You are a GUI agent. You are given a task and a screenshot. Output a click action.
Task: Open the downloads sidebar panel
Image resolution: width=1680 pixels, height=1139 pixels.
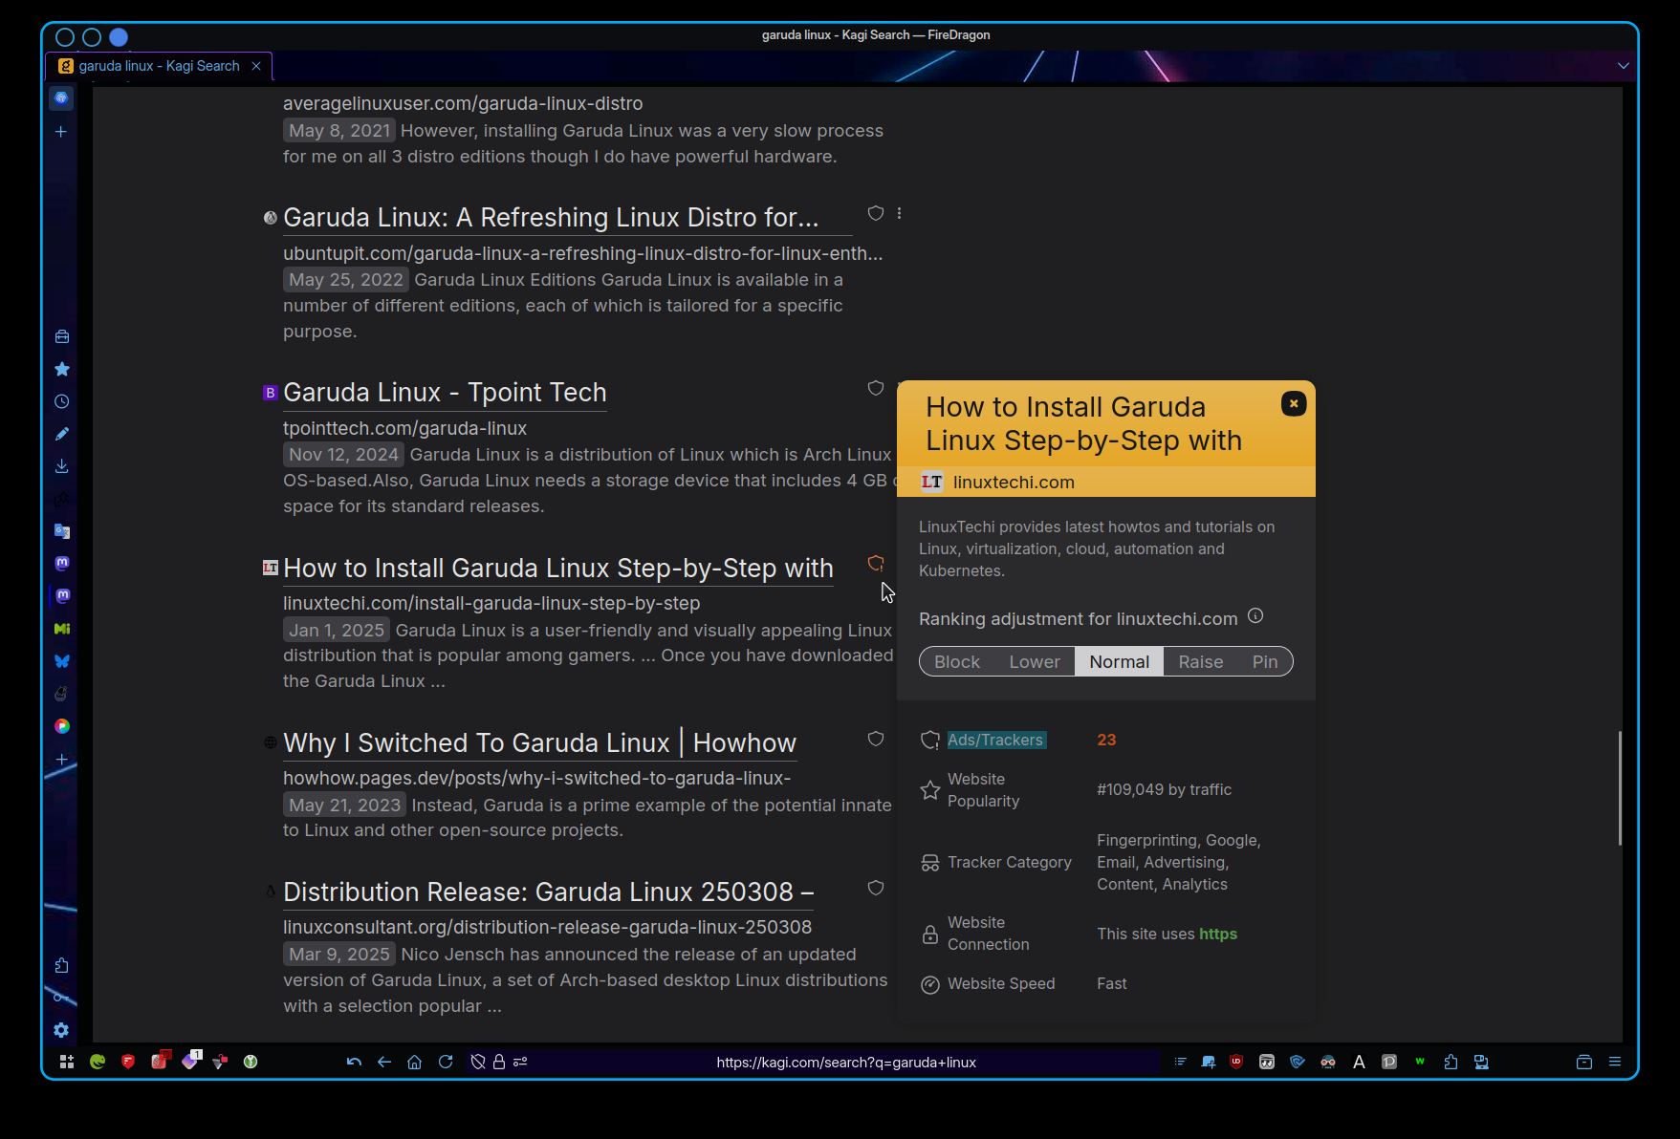(62, 466)
